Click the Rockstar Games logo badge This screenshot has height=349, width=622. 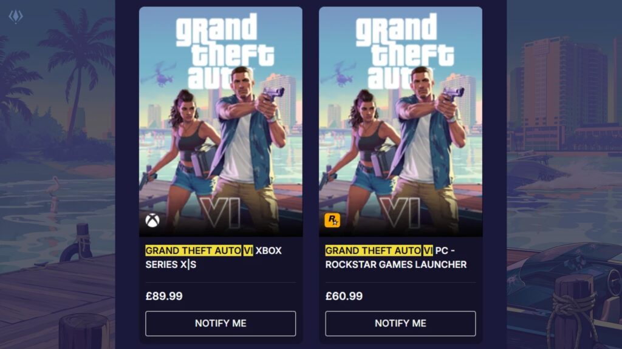[x=332, y=220]
